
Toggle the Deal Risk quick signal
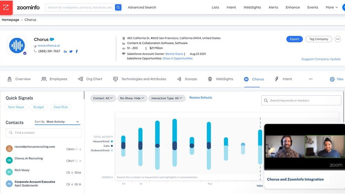tap(61, 107)
